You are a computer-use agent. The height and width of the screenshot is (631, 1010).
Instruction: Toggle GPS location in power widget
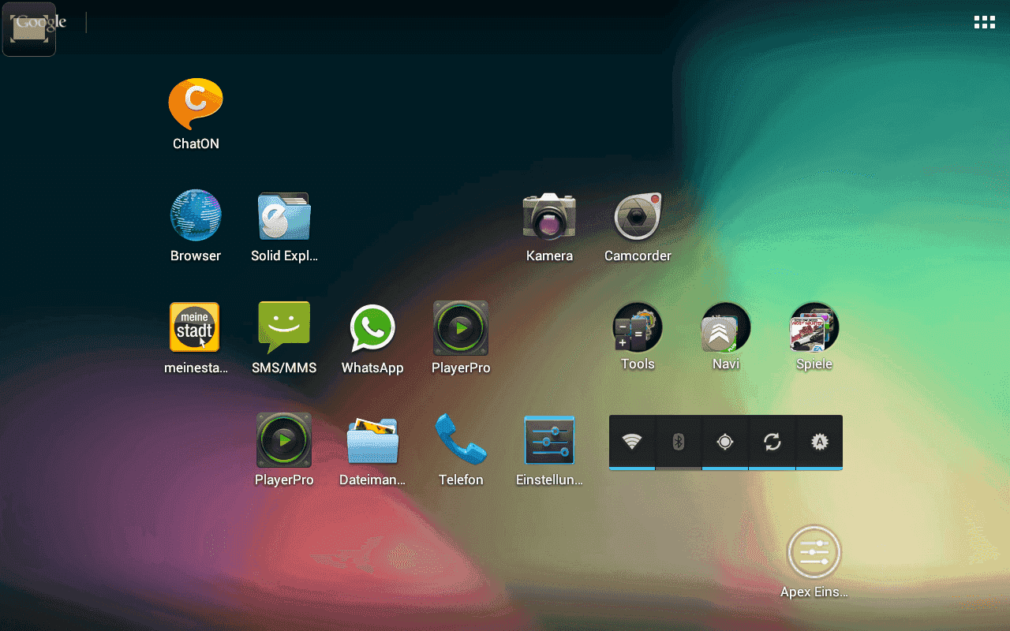pyautogui.click(x=725, y=442)
